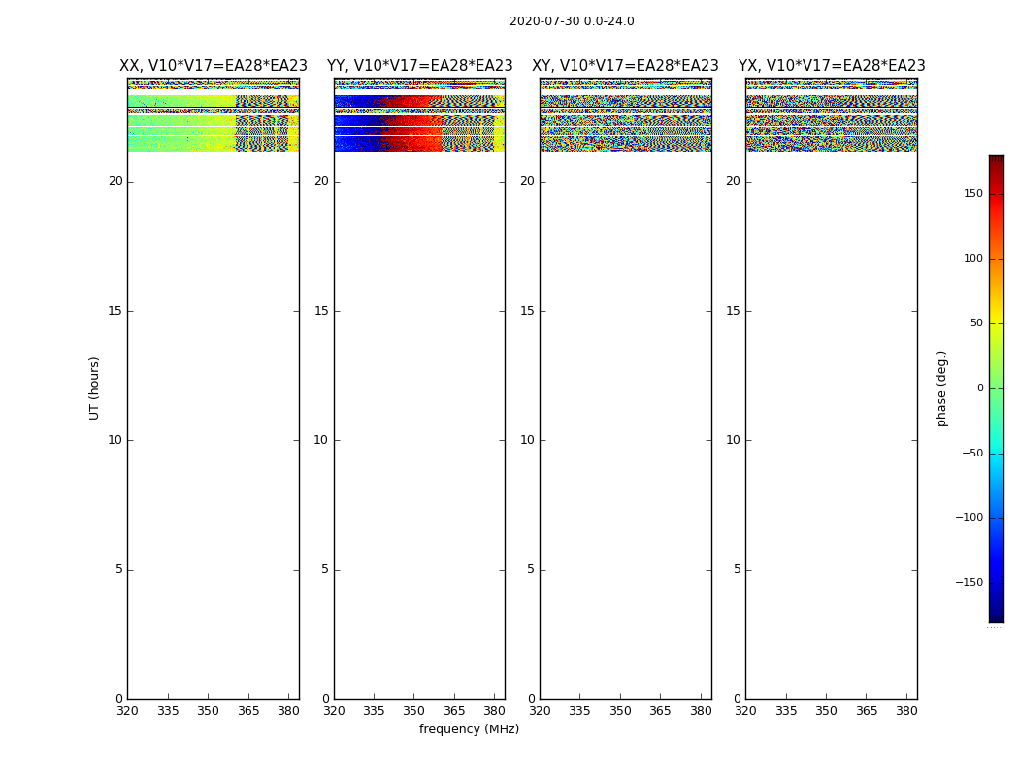Pick the dark red top of the colorbar
Image resolution: width=1019 pixels, height=777 pixels.
point(996,161)
